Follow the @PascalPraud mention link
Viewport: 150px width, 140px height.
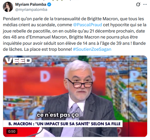[88, 25]
